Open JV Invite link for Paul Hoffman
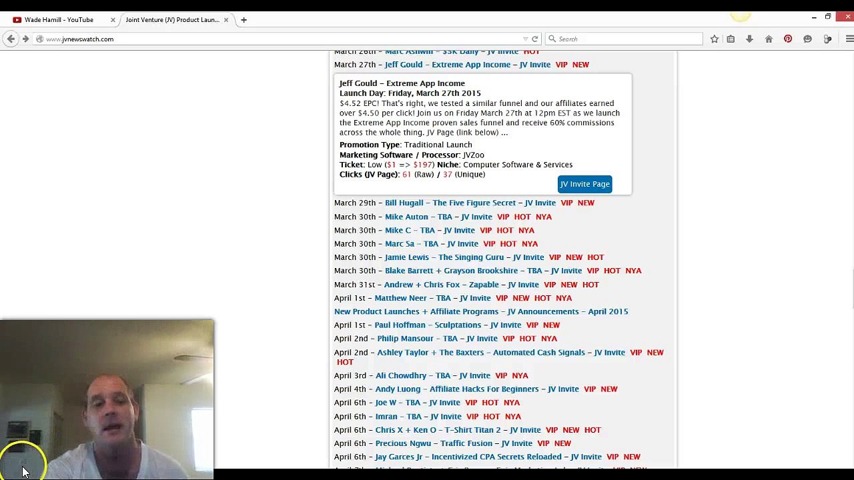The width and height of the screenshot is (854, 480). pyautogui.click(x=506, y=325)
